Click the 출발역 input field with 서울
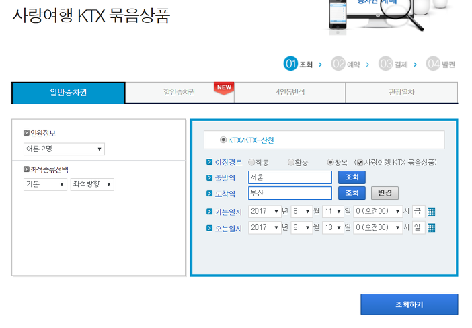 (290, 177)
